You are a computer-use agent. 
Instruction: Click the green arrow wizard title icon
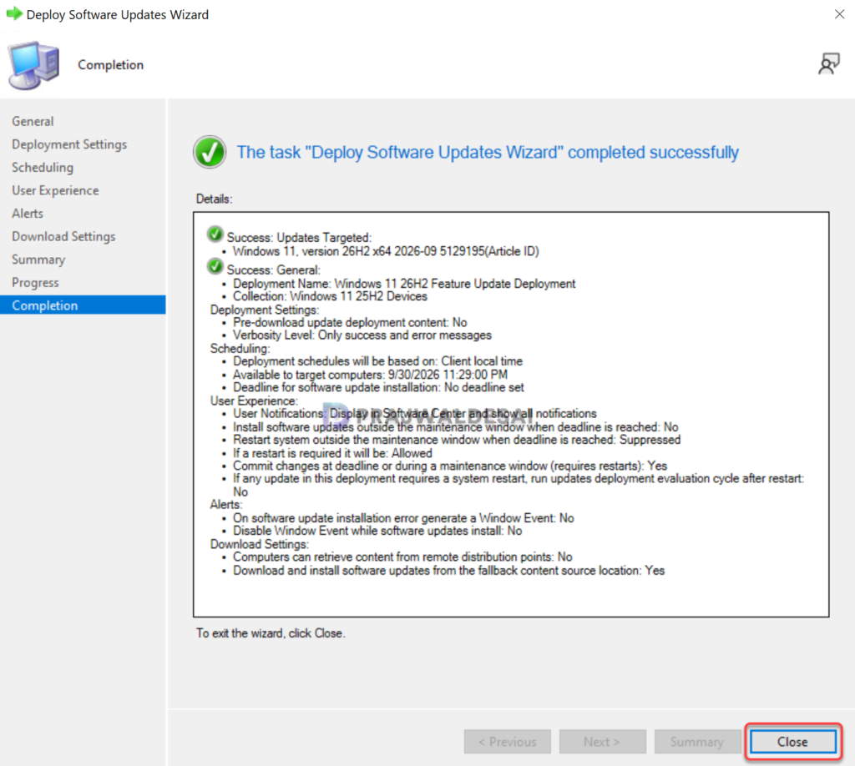click(14, 13)
